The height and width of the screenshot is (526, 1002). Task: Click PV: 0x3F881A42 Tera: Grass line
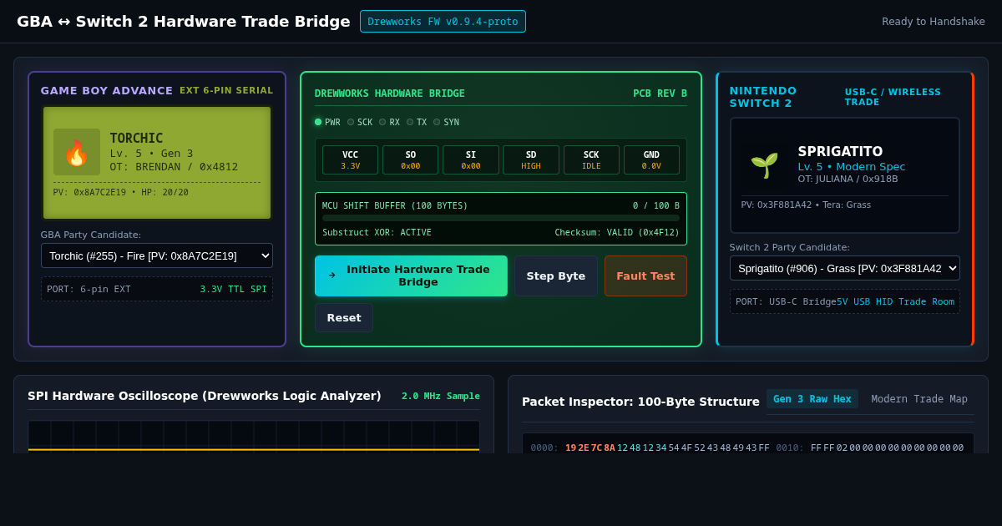[806, 205]
